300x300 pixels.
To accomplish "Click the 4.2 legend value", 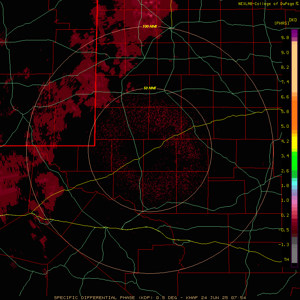I will pos(285,141).
